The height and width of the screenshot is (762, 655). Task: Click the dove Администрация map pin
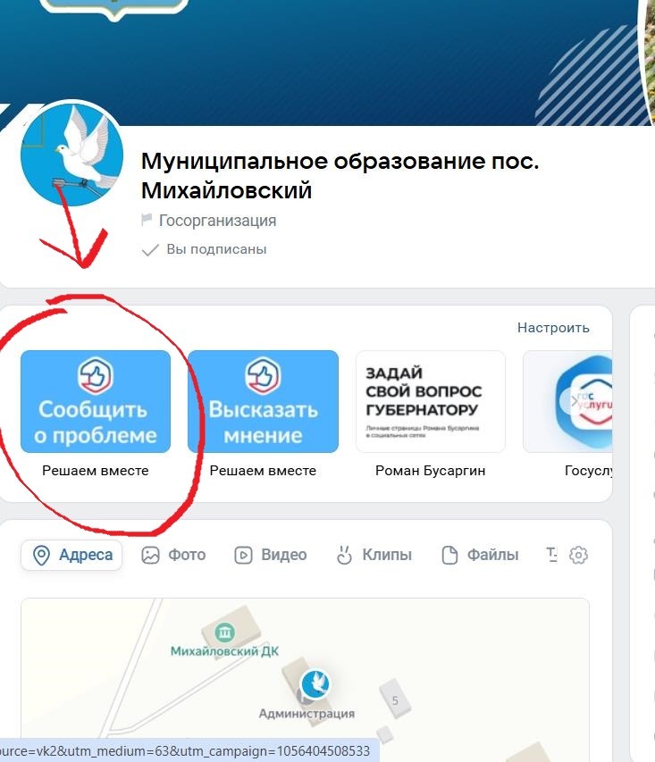(x=315, y=683)
